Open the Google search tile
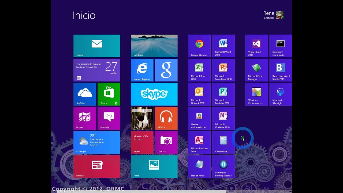The image size is (343, 193). point(166,70)
